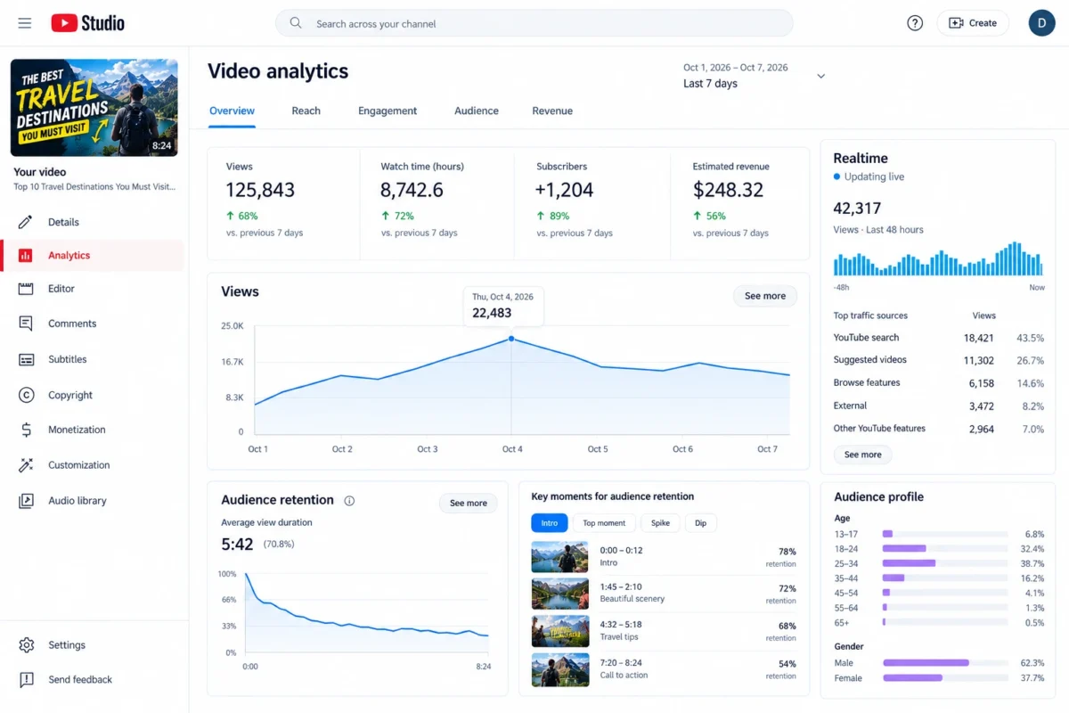The height and width of the screenshot is (713, 1069).
Task: Open the Details sidebar item
Action: pyautogui.click(x=94, y=222)
